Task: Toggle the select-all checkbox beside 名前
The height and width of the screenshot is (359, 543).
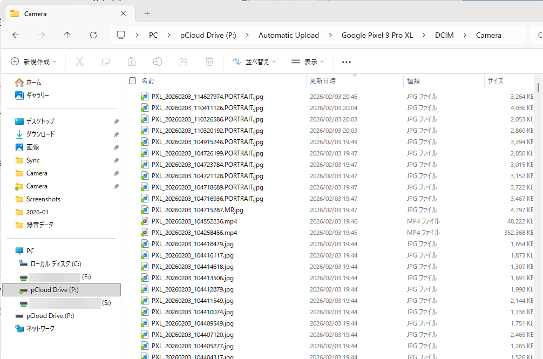Action: (132, 80)
